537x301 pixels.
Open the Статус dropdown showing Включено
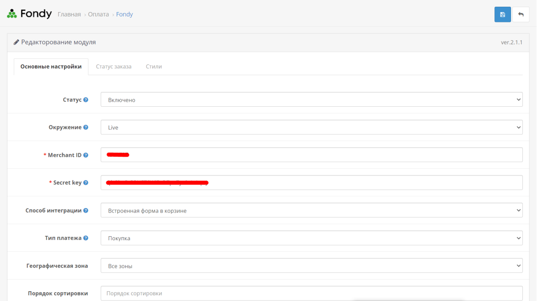311,100
